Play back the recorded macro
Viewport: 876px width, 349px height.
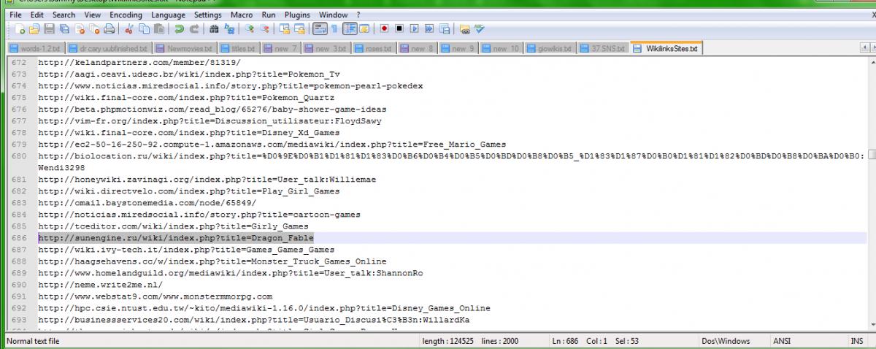pyautogui.click(x=414, y=29)
